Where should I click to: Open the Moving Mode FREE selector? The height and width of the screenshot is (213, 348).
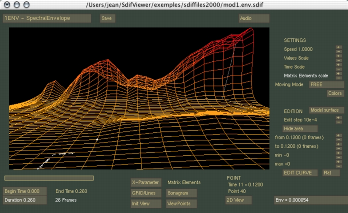tap(326, 84)
